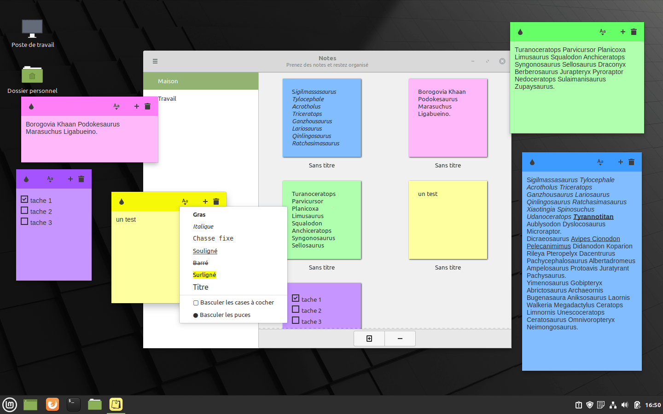Add a new note from the green note's plus icon
663x414 pixels.
(622, 32)
